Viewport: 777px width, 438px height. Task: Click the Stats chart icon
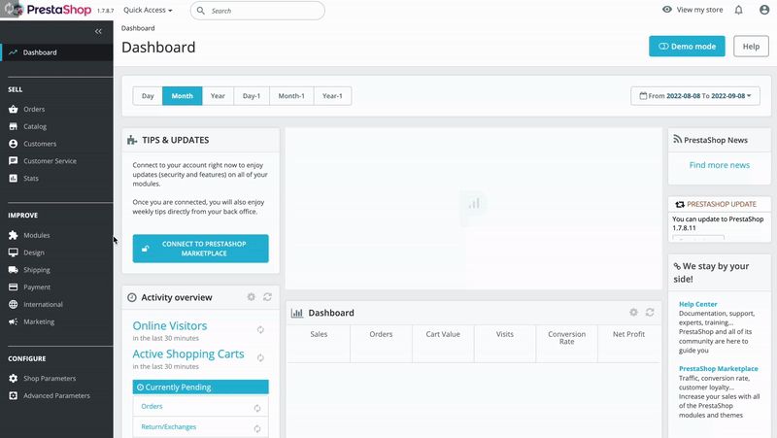pos(14,179)
